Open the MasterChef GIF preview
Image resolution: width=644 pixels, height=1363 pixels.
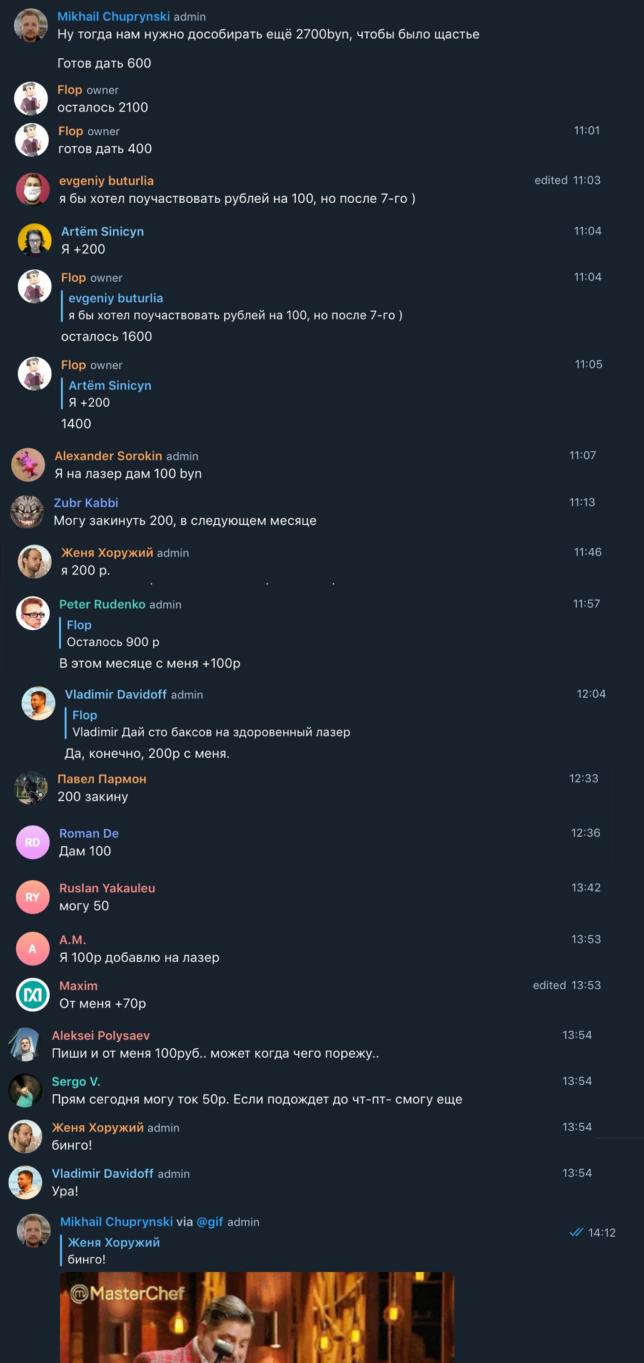click(x=257, y=1317)
